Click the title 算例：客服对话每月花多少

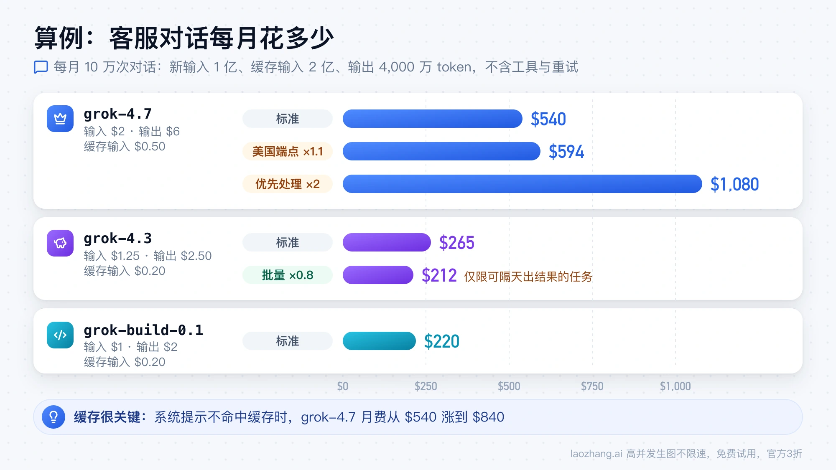point(184,38)
